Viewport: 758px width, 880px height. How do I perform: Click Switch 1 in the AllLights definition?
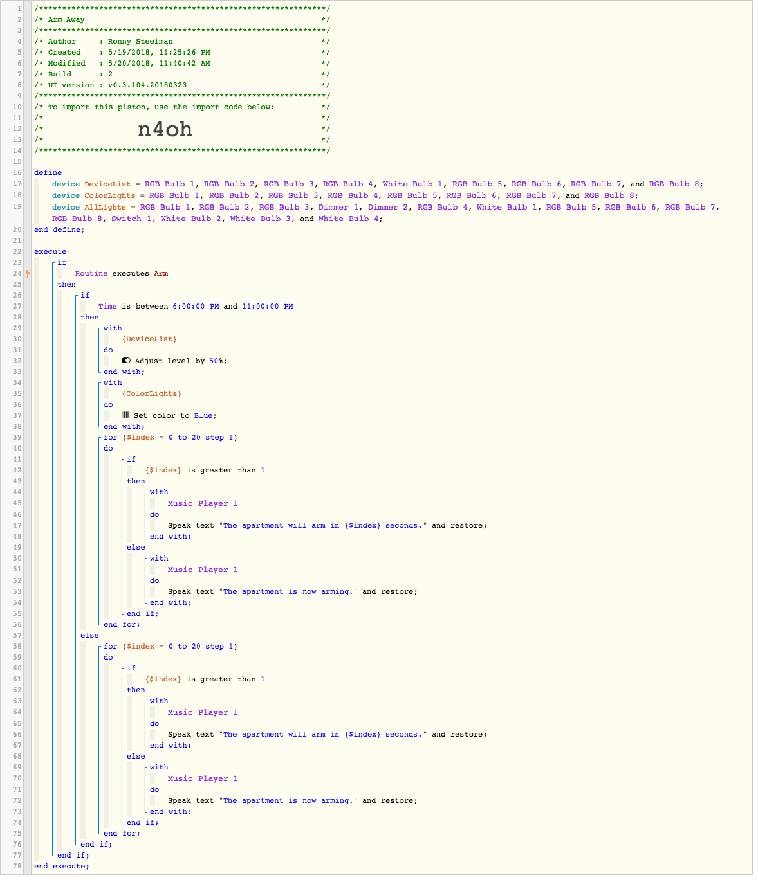tap(132, 219)
